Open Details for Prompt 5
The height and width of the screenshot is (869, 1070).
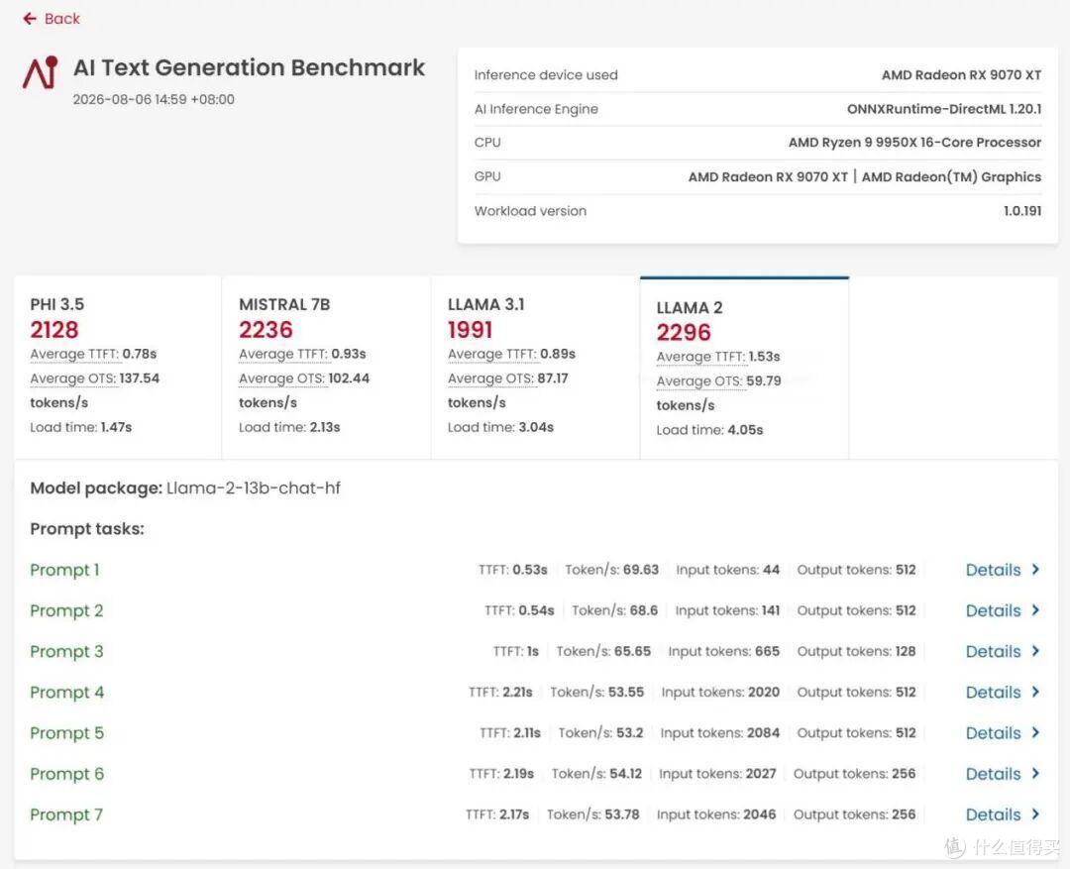click(x=993, y=733)
